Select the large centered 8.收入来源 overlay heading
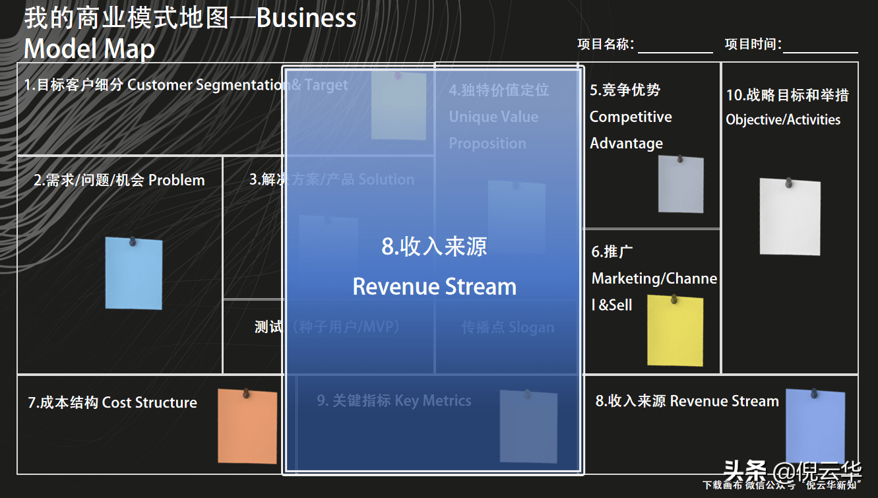This screenshot has height=498, width=878. coord(435,246)
